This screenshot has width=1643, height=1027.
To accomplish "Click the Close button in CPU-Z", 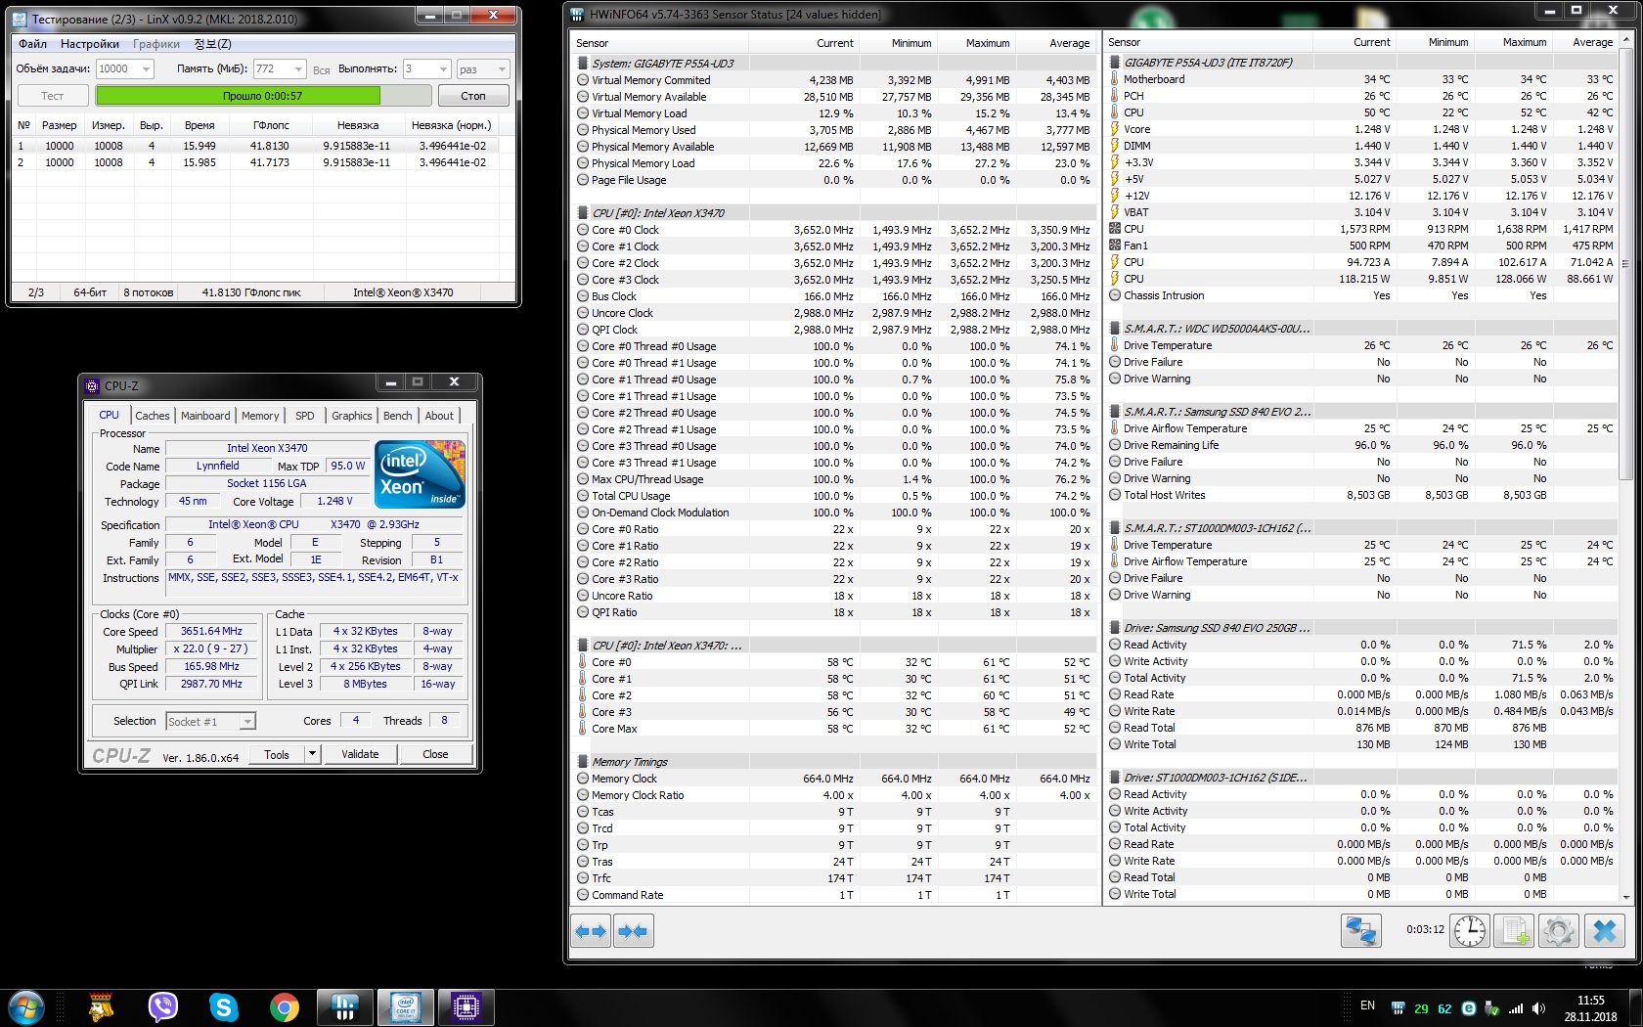I will [435, 754].
